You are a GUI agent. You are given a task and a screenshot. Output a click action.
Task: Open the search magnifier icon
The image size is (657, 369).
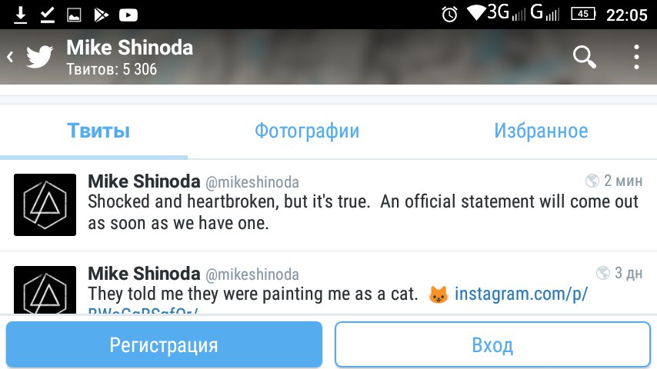[585, 57]
